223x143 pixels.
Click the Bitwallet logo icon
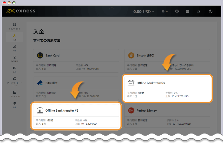point(40,83)
